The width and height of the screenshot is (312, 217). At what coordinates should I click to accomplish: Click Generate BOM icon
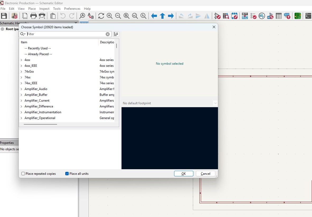click(x=287, y=16)
